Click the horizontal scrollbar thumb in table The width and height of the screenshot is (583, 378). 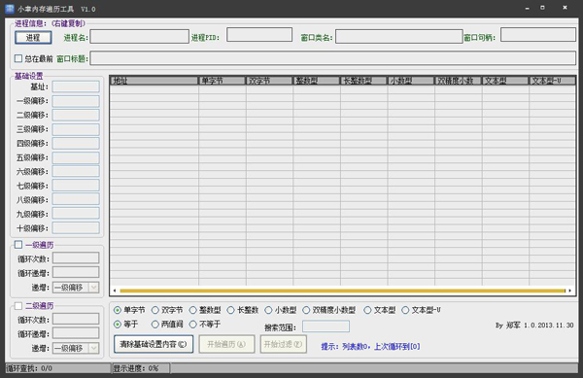tap(342, 291)
